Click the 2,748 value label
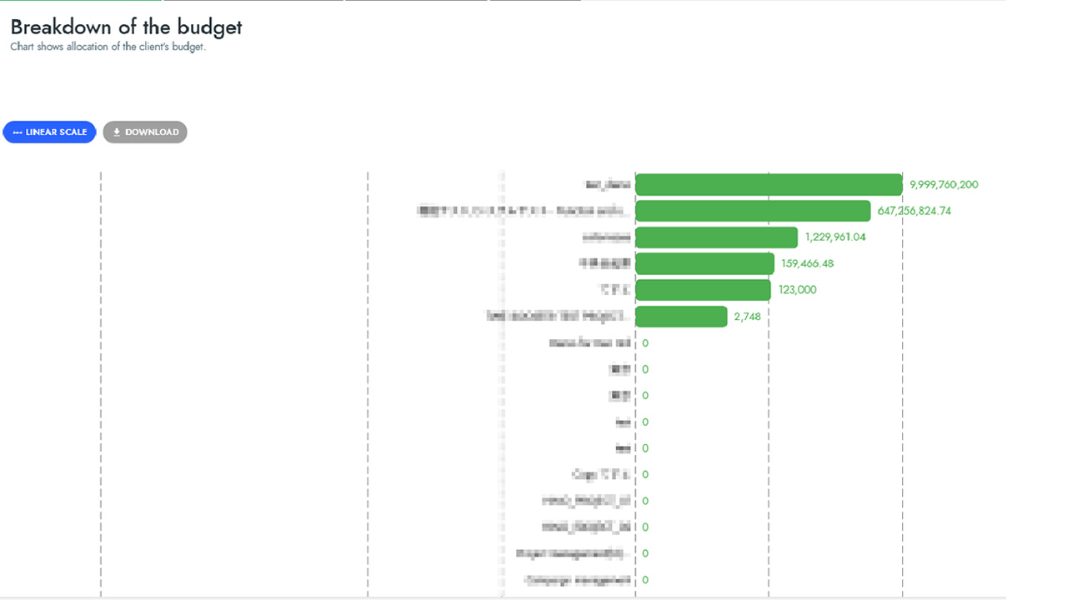This screenshot has height=600, width=1067. (747, 317)
